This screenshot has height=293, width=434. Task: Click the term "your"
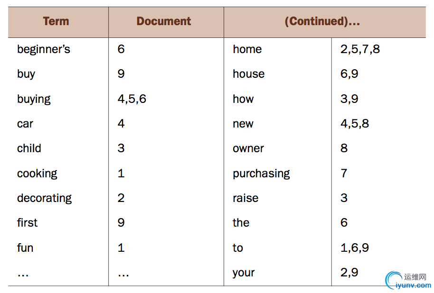pos(244,273)
